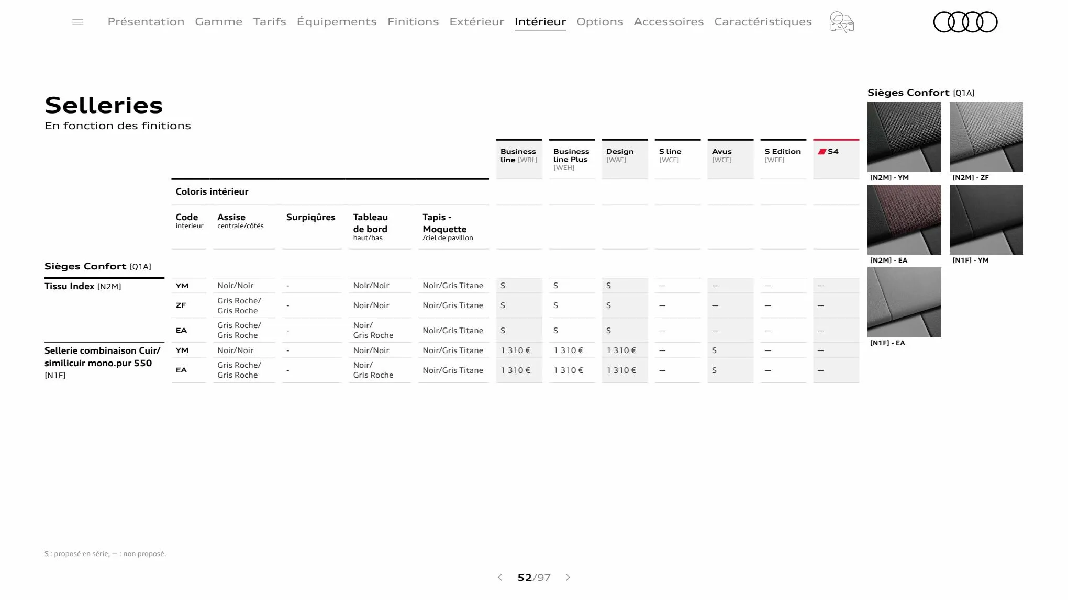1068x600 pixels.
Task: Click the [N2M] - ZF seat fabric swatch
Action: tap(986, 137)
